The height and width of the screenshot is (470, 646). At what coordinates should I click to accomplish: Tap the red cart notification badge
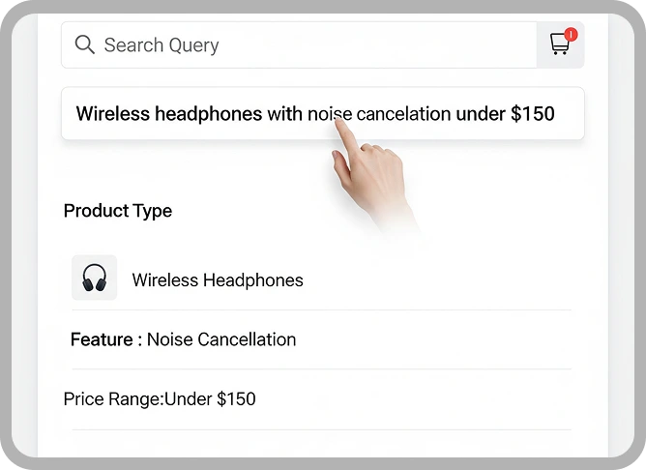click(x=571, y=34)
